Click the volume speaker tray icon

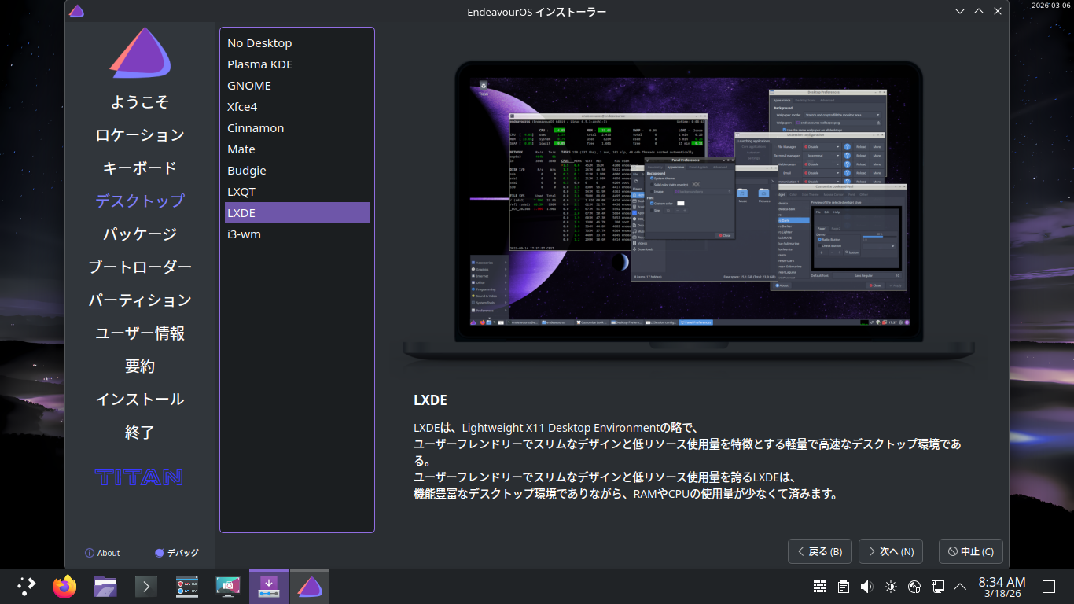866,587
